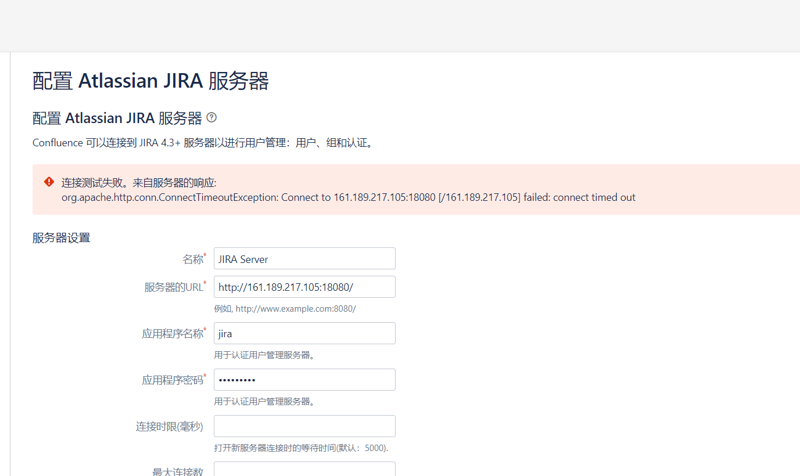Image resolution: width=800 pixels, height=476 pixels.
Task: Open help icon beside JIRA 服务器 subheading
Action: point(211,118)
